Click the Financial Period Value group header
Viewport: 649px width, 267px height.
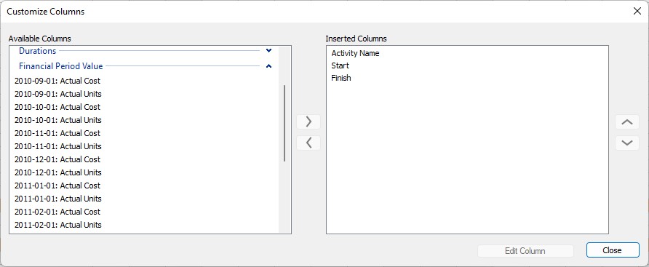[61, 65]
